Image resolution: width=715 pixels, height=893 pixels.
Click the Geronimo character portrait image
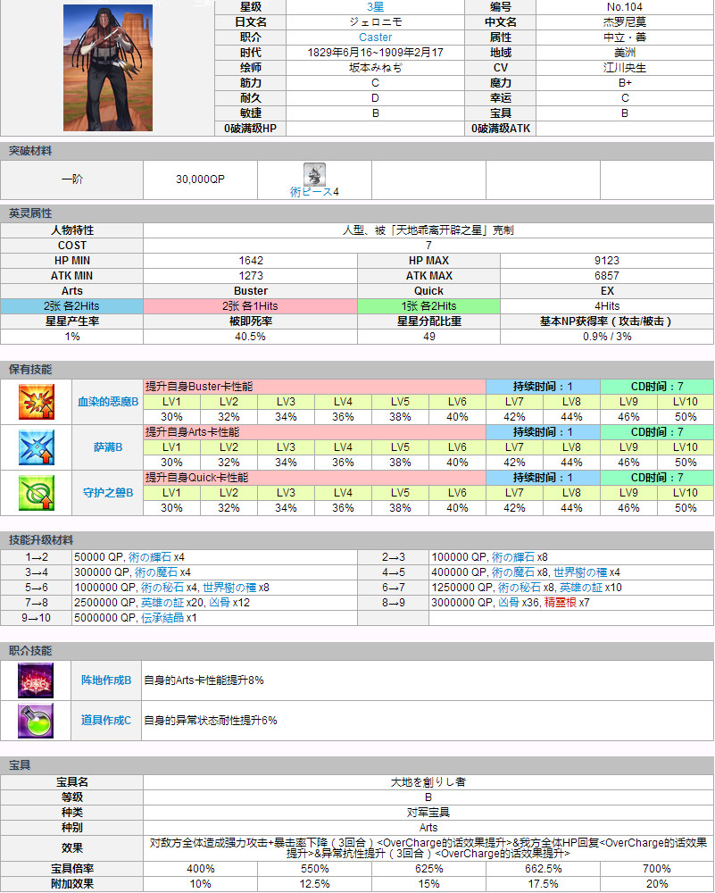click(x=108, y=68)
